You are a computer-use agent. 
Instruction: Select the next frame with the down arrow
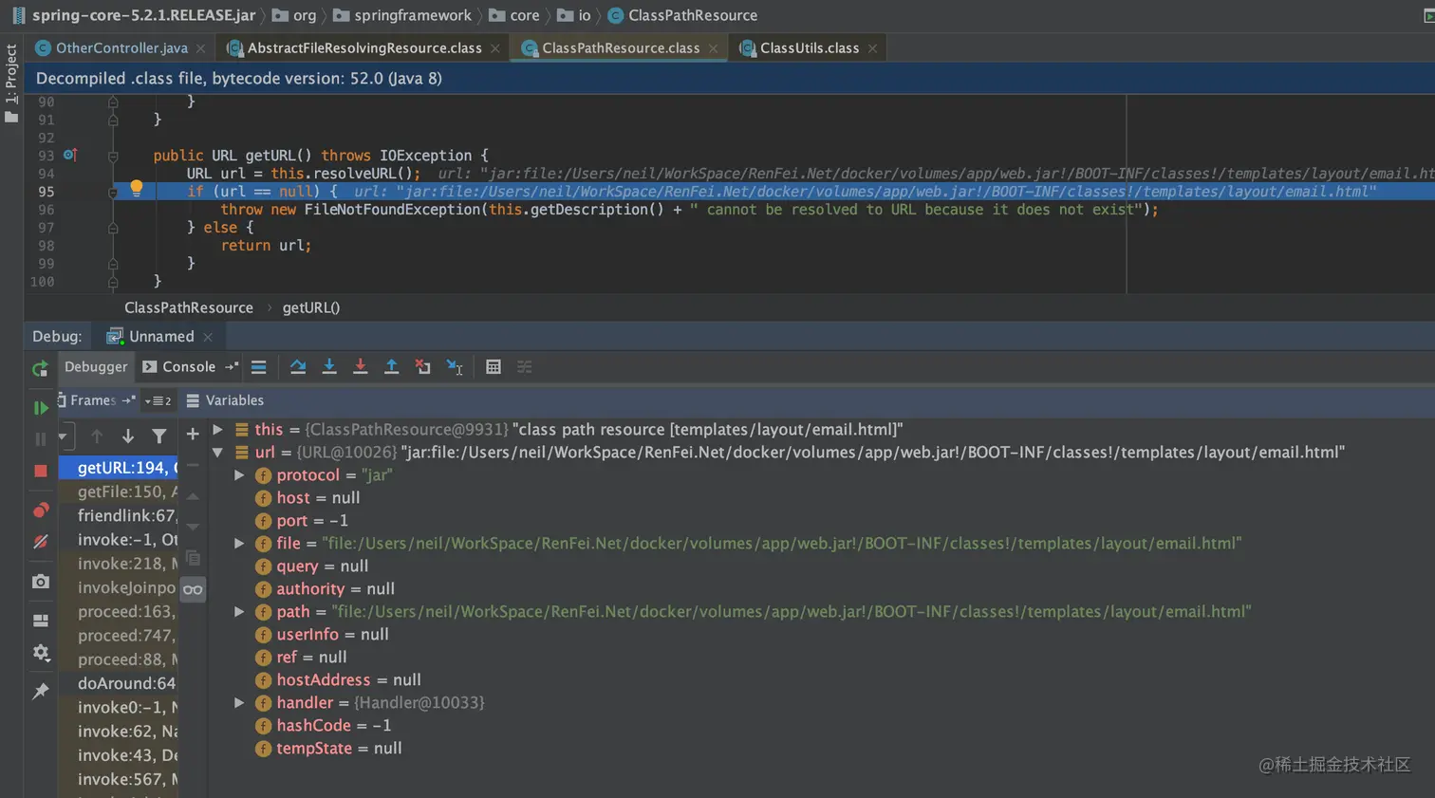coord(128,436)
